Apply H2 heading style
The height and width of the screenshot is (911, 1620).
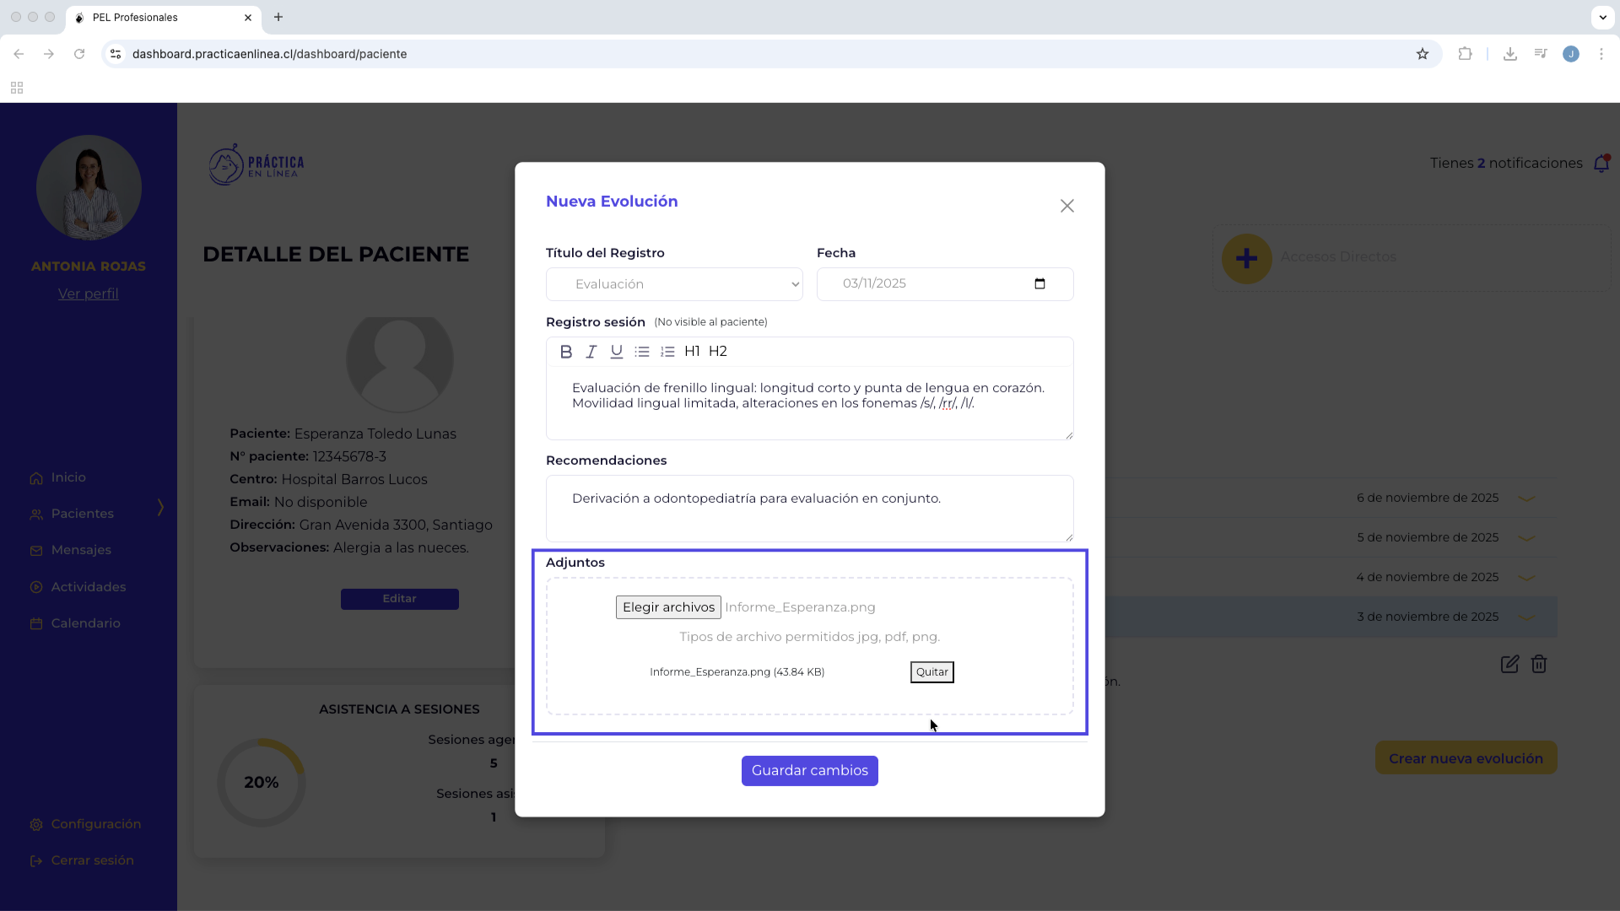pyautogui.click(x=718, y=352)
